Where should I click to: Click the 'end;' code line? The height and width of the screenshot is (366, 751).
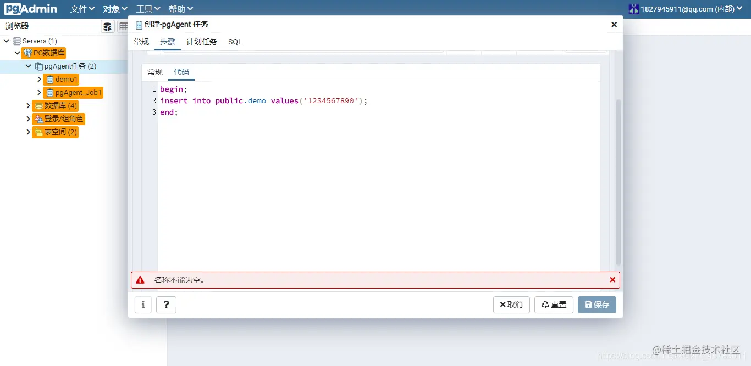click(169, 112)
